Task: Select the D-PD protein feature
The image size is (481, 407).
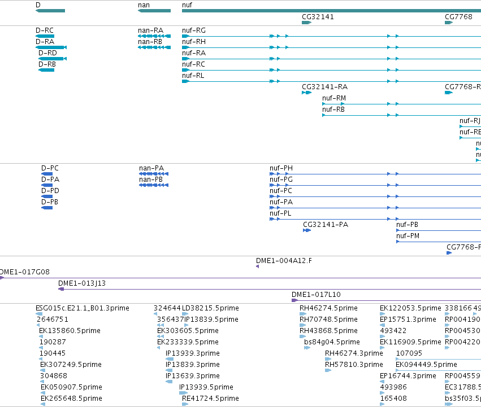Action: point(47,196)
